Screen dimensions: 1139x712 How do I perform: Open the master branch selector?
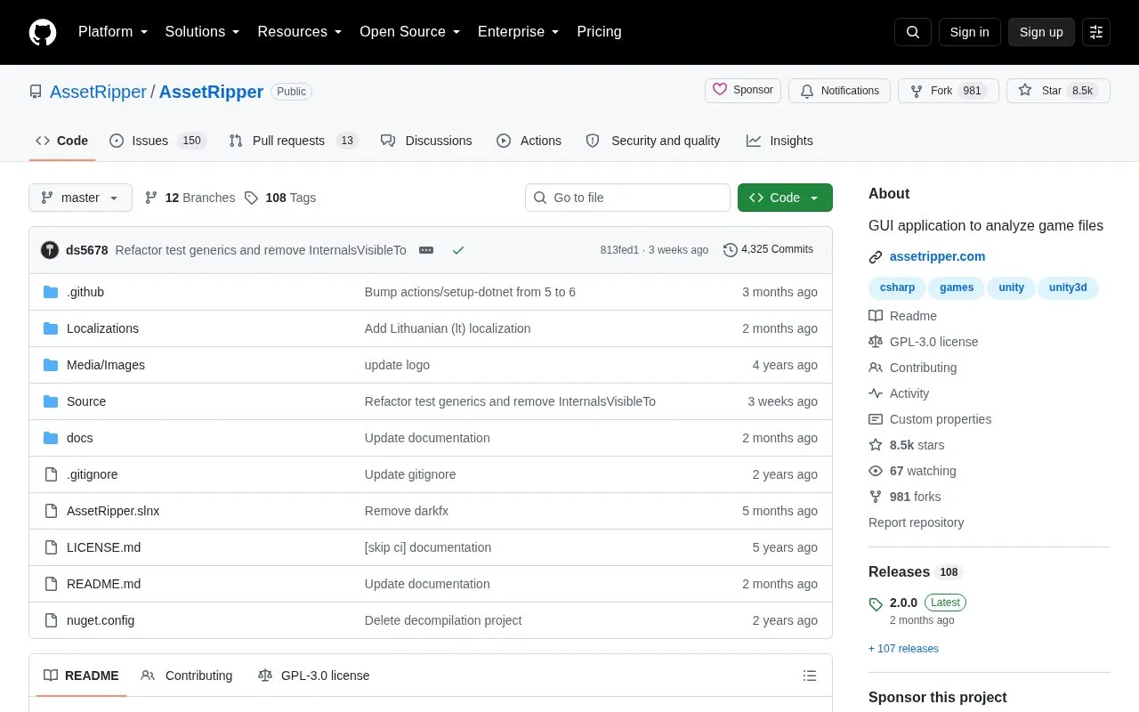coord(80,198)
